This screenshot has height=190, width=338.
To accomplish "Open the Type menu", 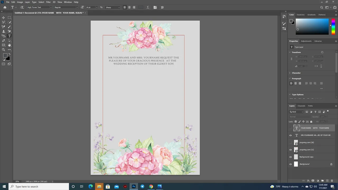I will click(34, 2).
